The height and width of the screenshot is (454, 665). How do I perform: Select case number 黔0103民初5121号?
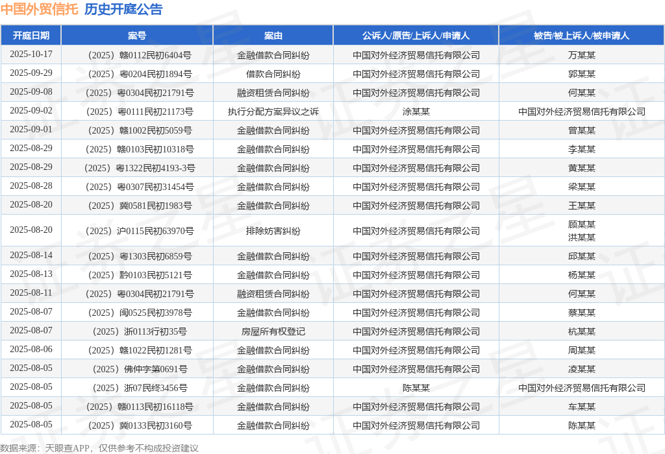pos(140,275)
